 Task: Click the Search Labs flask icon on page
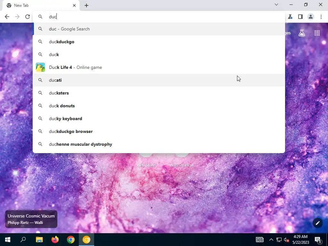(302, 33)
